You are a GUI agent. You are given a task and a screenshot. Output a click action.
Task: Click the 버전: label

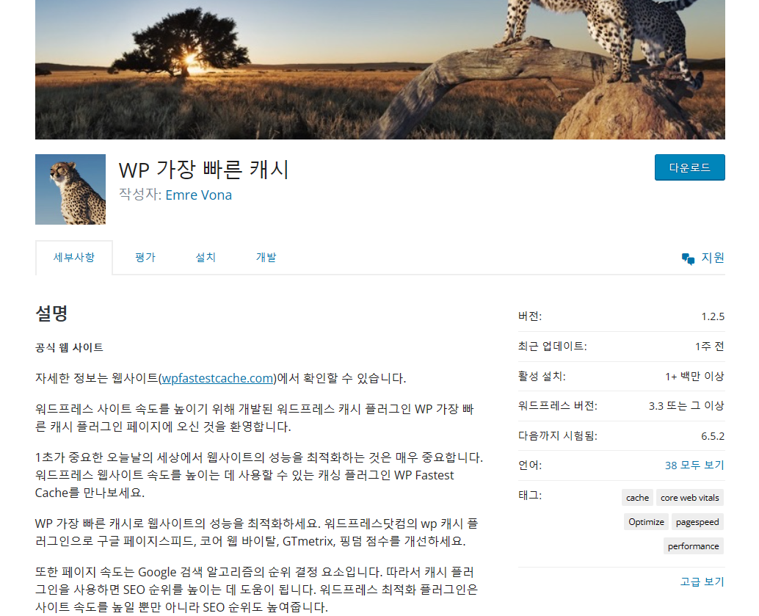coord(529,316)
